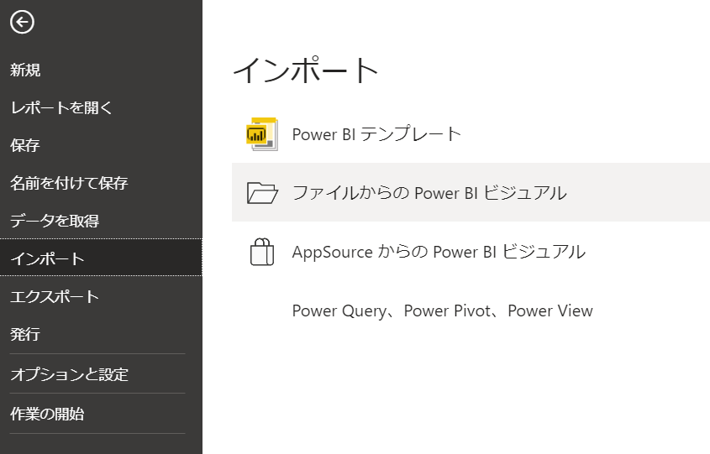The width and height of the screenshot is (710, 454).
Task: Open the データを取得 menu entry
Action: coord(55,221)
